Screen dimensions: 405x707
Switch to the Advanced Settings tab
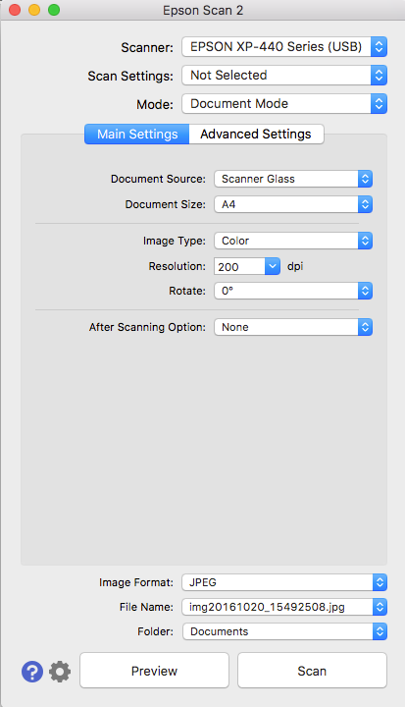(256, 134)
